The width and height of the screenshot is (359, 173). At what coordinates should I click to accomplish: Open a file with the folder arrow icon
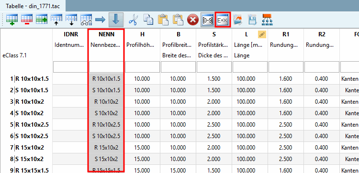pyautogui.click(x=238, y=20)
